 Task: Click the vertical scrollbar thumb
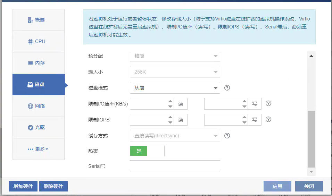[311, 139]
